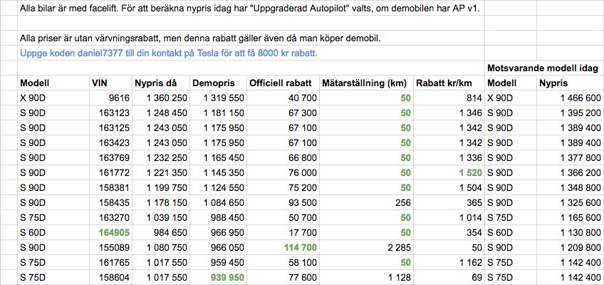Select Nypris value 1 165 600
This screenshot has height=285, width=604.
(x=570, y=217)
